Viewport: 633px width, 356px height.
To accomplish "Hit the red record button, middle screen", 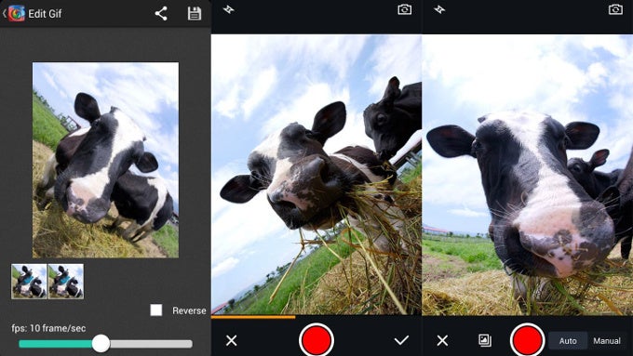I will pos(316,340).
